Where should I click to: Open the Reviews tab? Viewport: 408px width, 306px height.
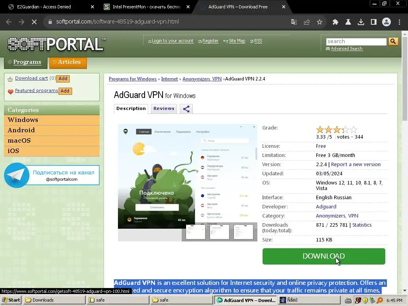(164, 108)
